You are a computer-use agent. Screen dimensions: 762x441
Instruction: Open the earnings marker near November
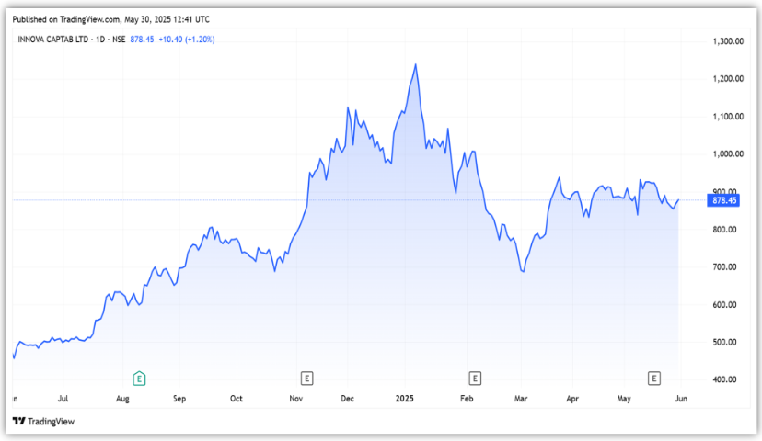click(306, 378)
